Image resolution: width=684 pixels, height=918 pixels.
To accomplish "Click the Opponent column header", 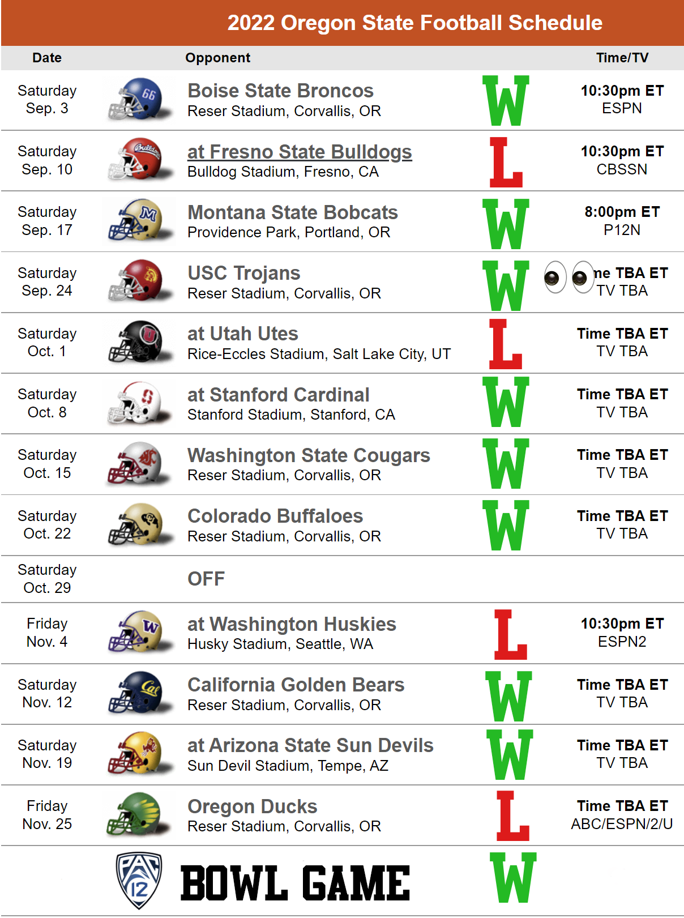I will coord(217,58).
